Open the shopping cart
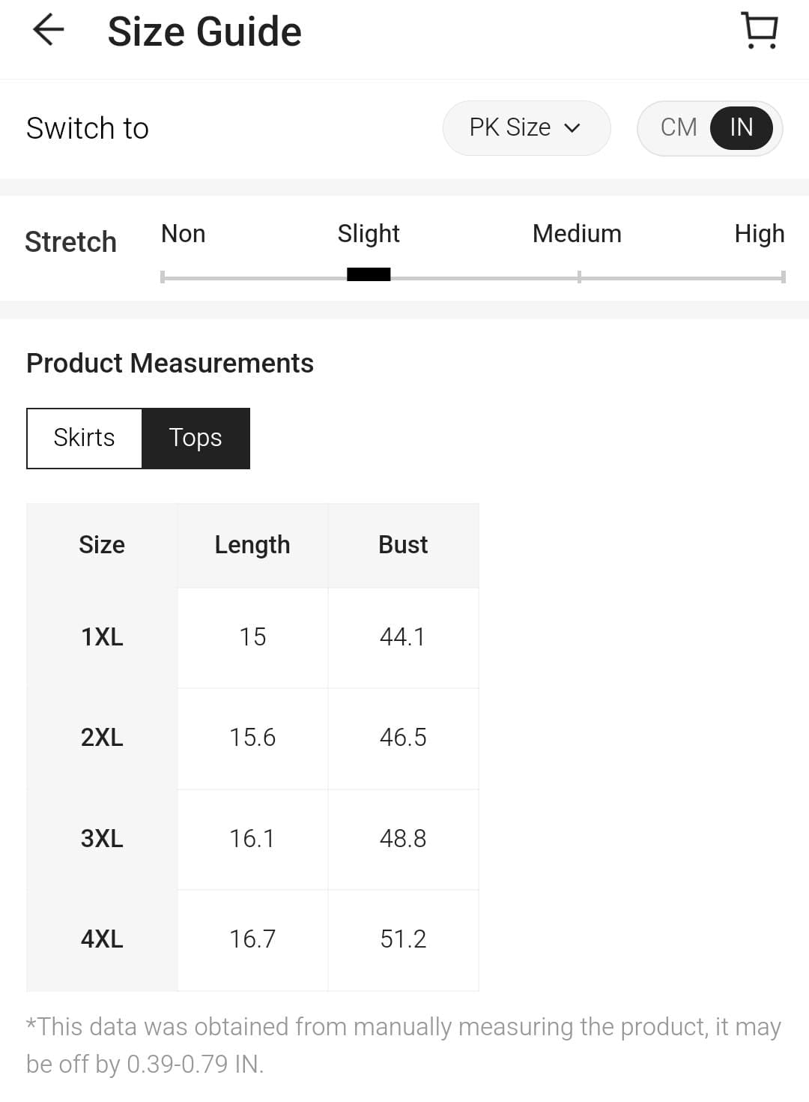809x1102 pixels. click(760, 31)
